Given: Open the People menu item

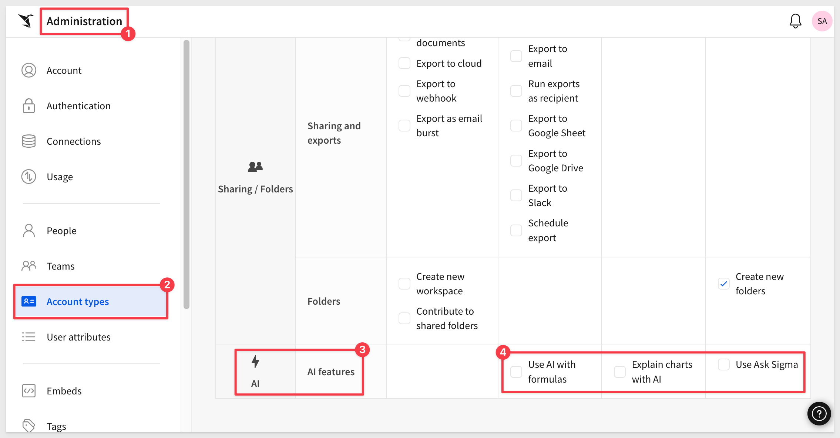Looking at the screenshot, I should click(x=61, y=231).
